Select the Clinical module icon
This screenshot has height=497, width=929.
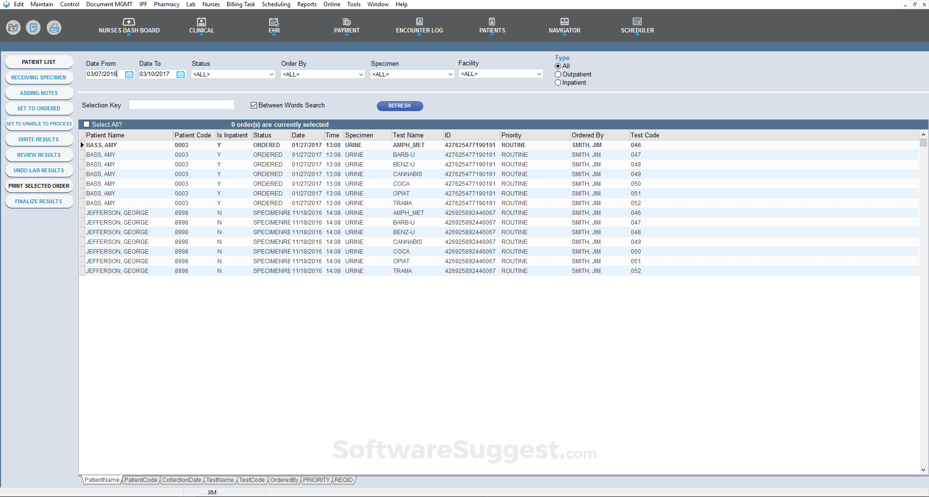click(x=201, y=26)
